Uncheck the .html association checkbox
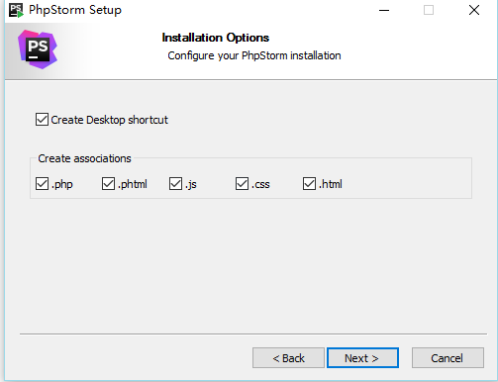Viewport: 498px width, 382px height. 309,184
